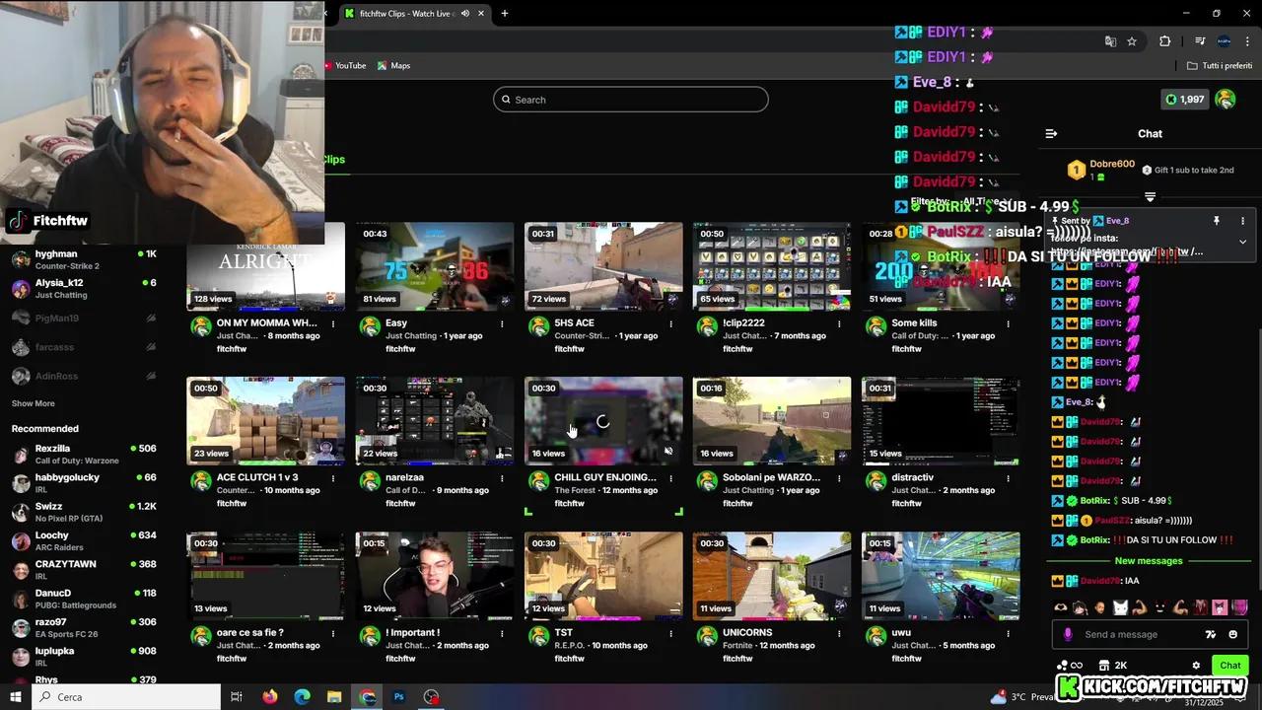Screen dimensions: 1262x710
Task: Close the fitchftw Clips tab
Action: pyautogui.click(x=481, y=14)
